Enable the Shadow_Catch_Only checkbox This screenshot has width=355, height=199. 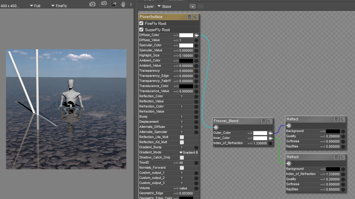tap(182, 158)
